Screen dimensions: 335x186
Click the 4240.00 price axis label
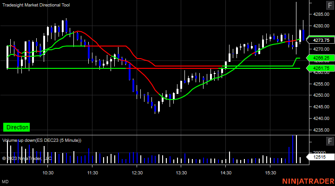[x=321, y=118]
